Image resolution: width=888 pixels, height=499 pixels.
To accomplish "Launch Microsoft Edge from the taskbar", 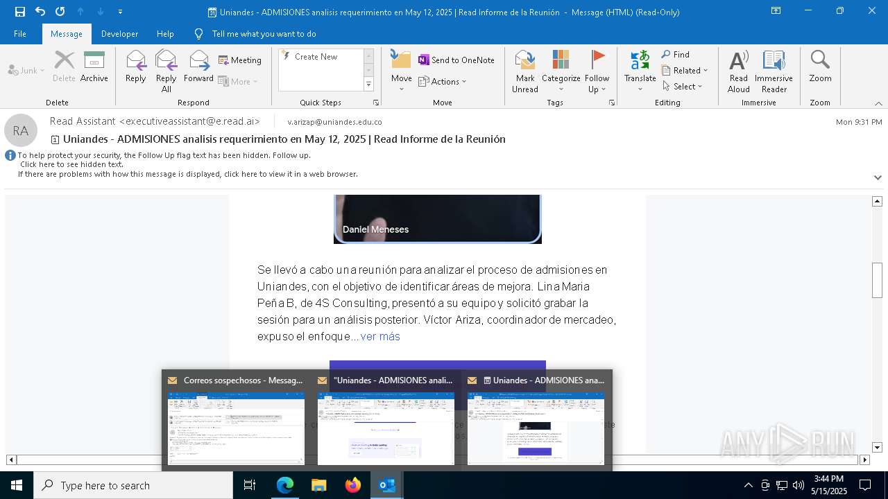I will coord(285,485).
